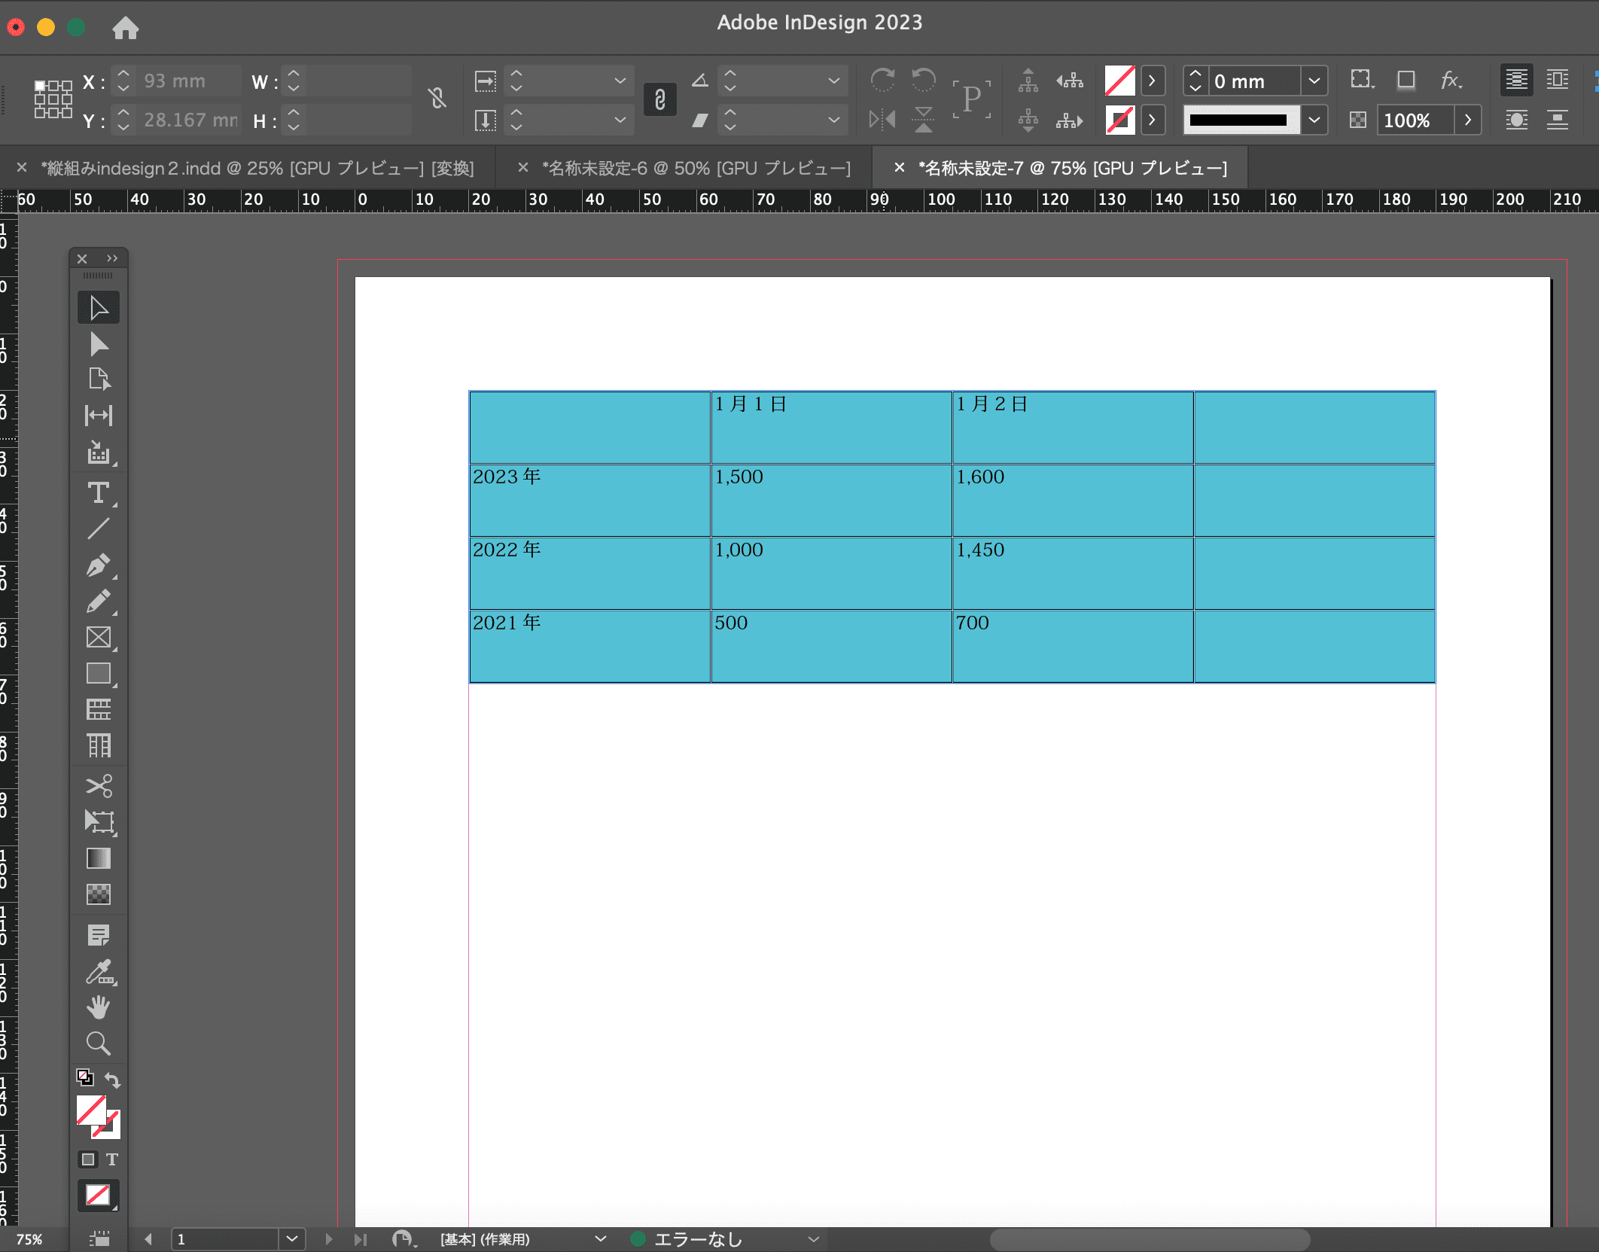The height and width of the screenshot is (1252, 1599).
Task: Click the tools panel fill swatch
Action: coord(91,1110)
